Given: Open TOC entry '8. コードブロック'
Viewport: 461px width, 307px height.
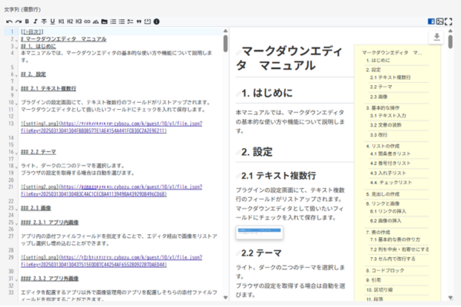Looking at the screenshot, I should (385, 271).
